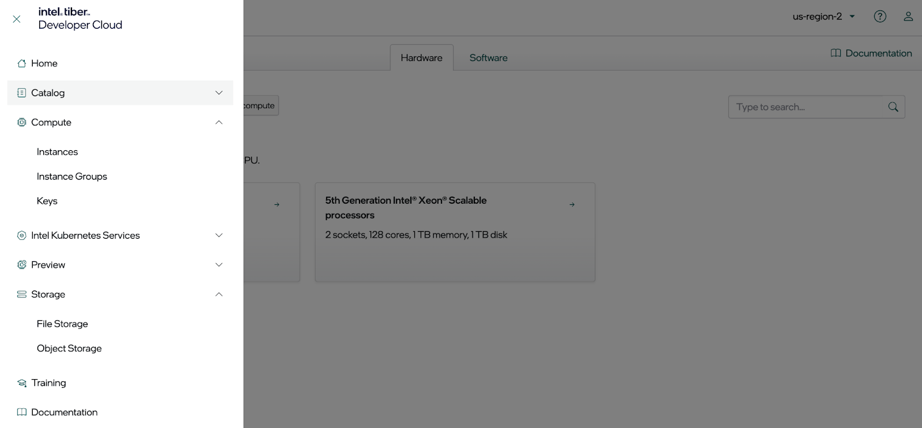Screen dimensions: 922x428
Task: Select the Hardware tab
Action: click(421, 58)
